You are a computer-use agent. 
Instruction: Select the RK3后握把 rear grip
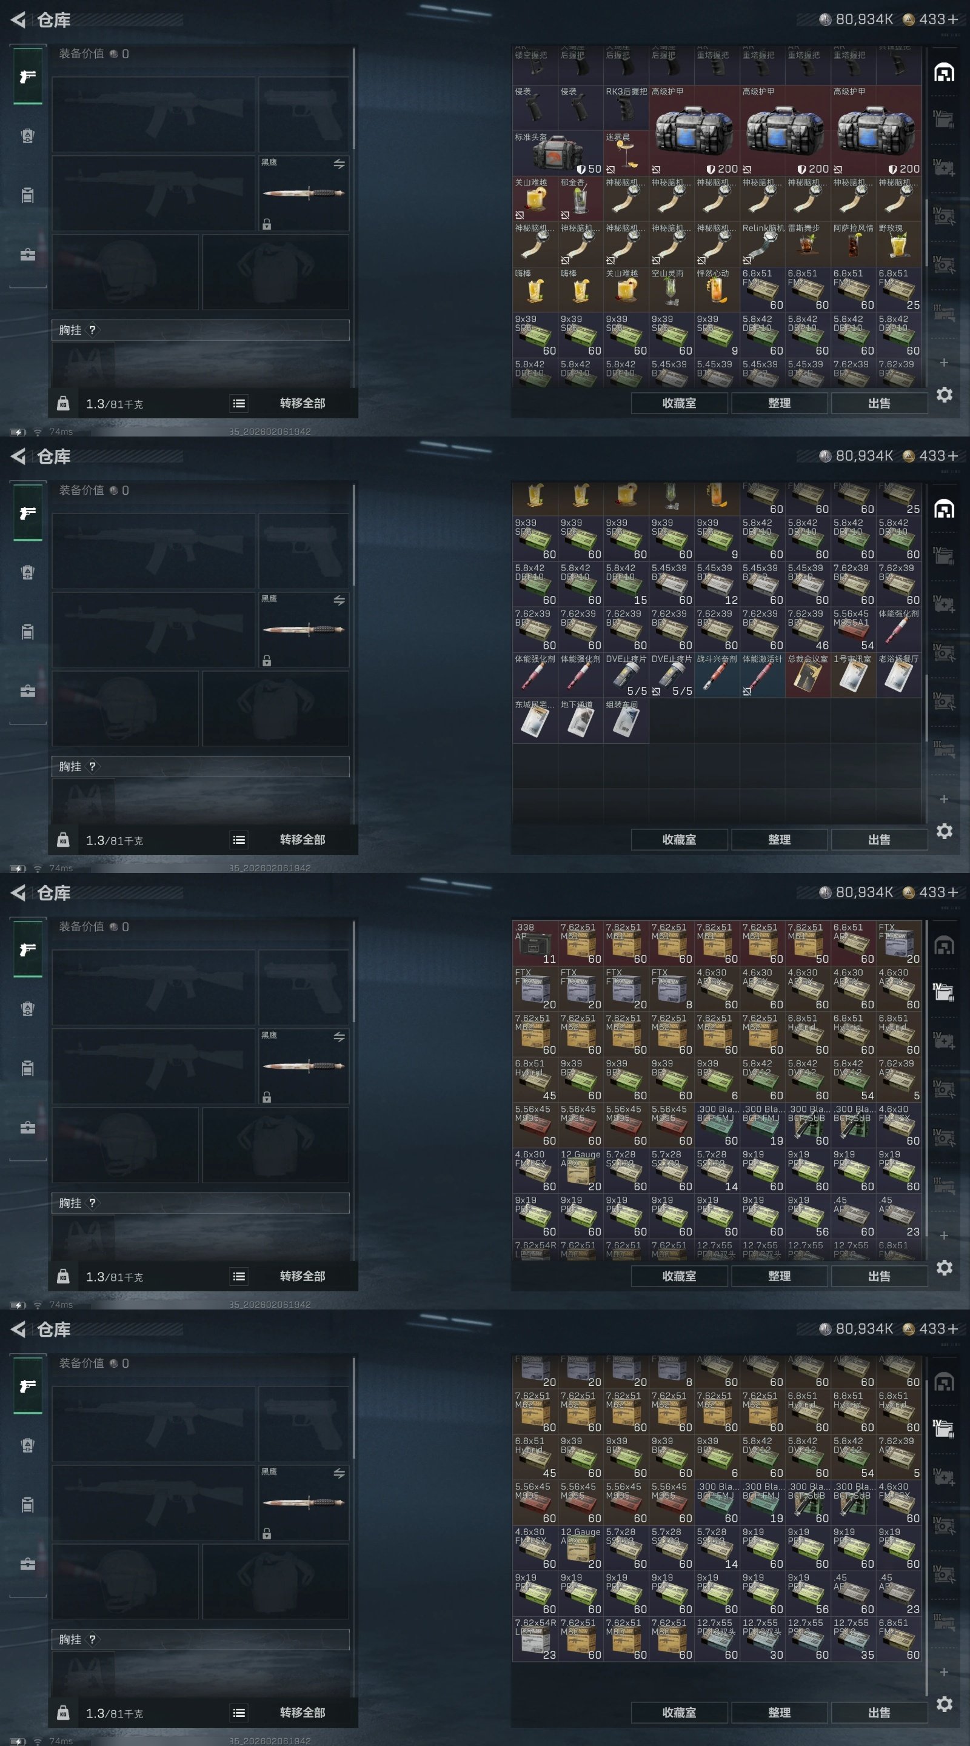coord(626,108)
